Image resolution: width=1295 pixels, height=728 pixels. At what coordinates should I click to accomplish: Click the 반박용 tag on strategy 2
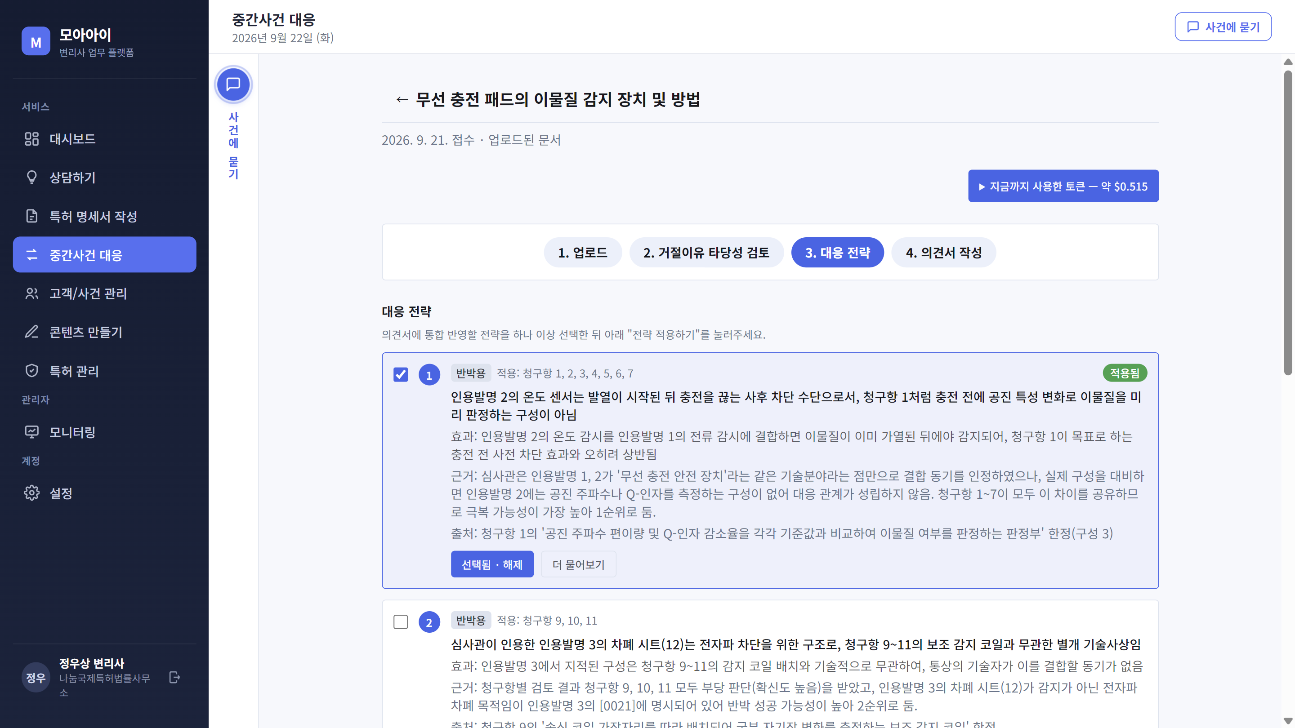click(470, 620)
